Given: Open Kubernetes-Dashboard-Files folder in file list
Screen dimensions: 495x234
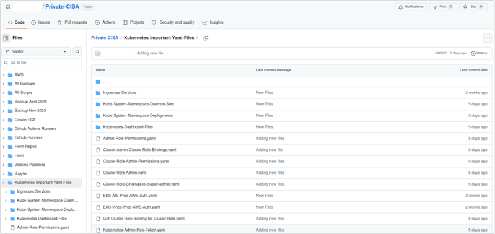Looking at the screenshot, I should 128,127.
